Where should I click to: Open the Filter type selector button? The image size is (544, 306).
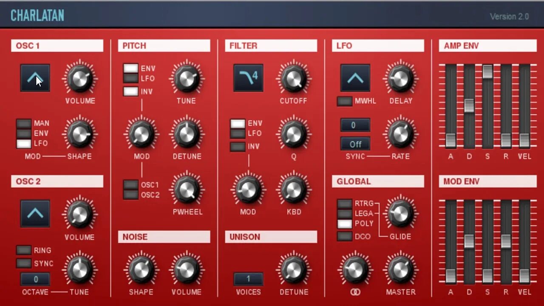pos(248,78)
